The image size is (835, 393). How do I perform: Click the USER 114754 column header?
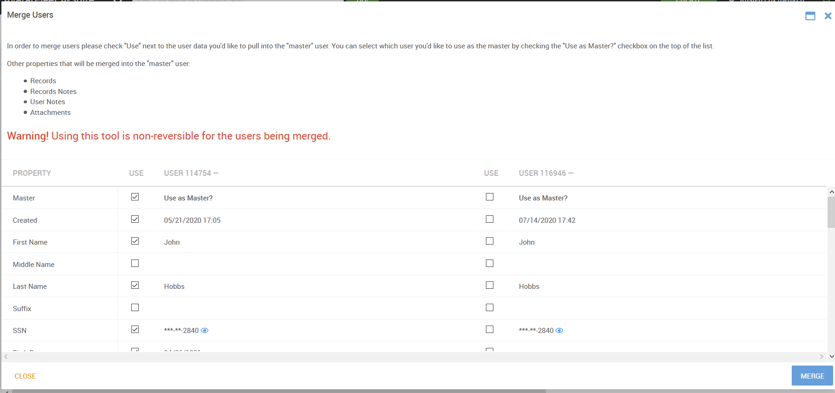coord(191,173)
